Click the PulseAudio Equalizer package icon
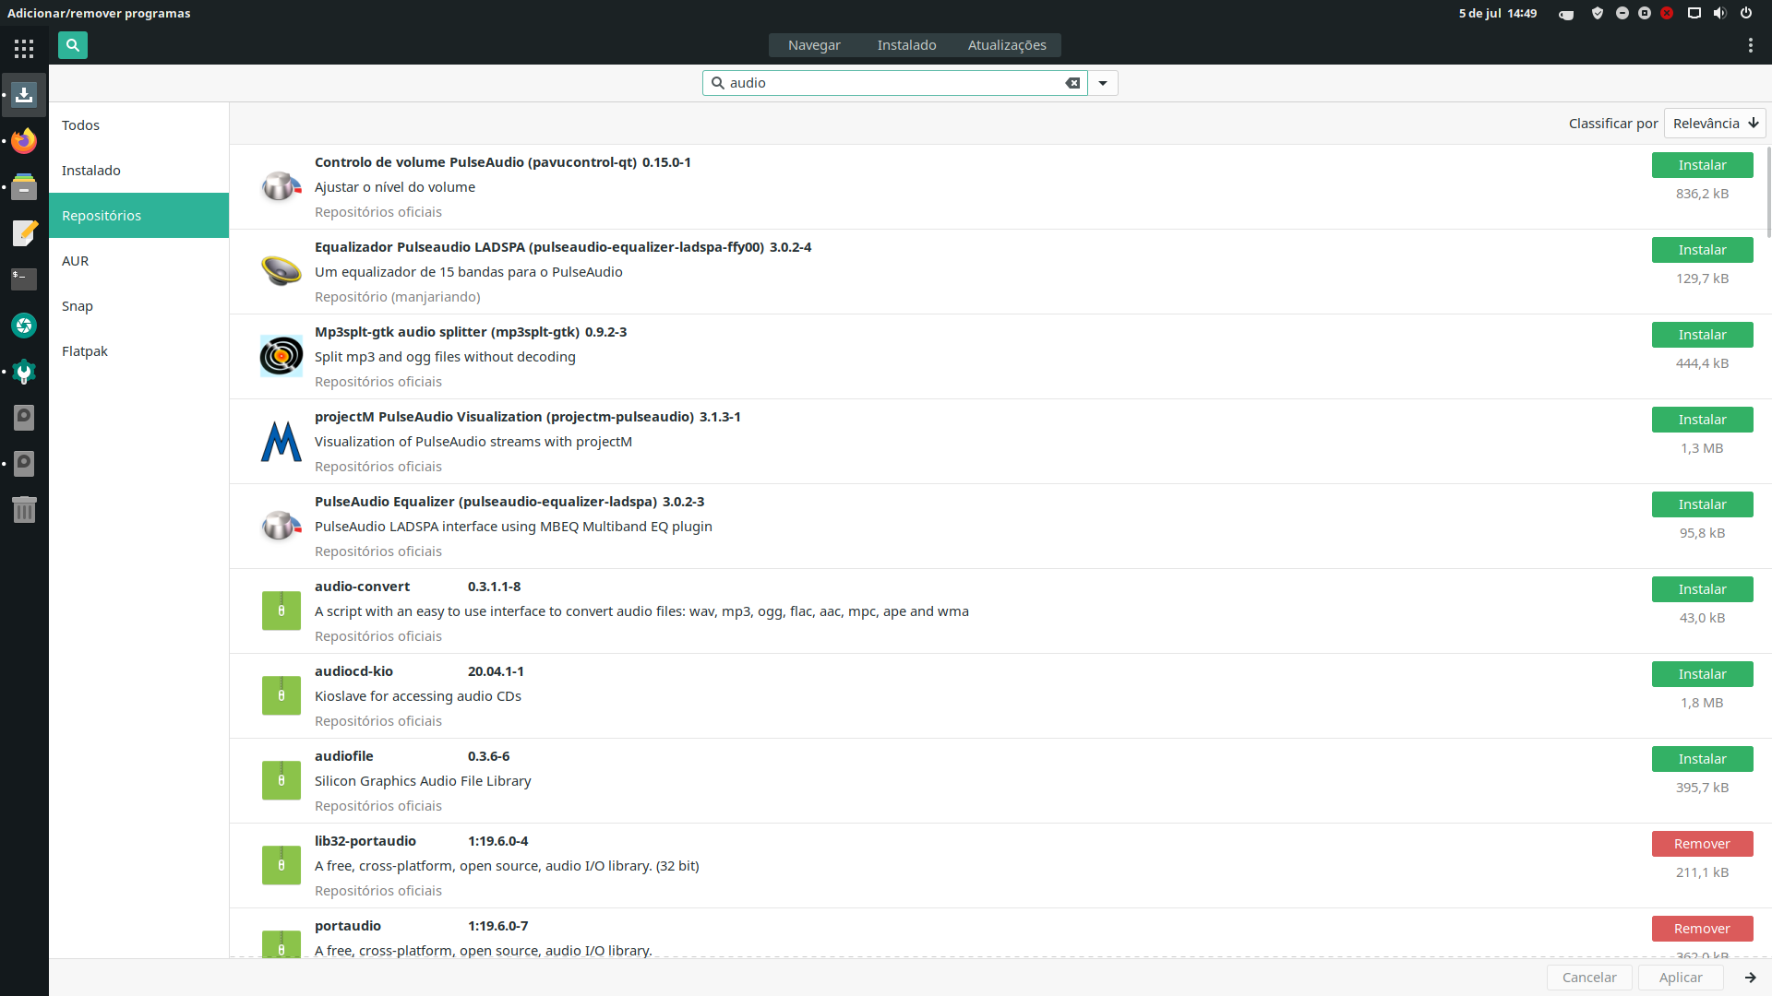The height and width of the screenshot is (996, 1772). 281,526
